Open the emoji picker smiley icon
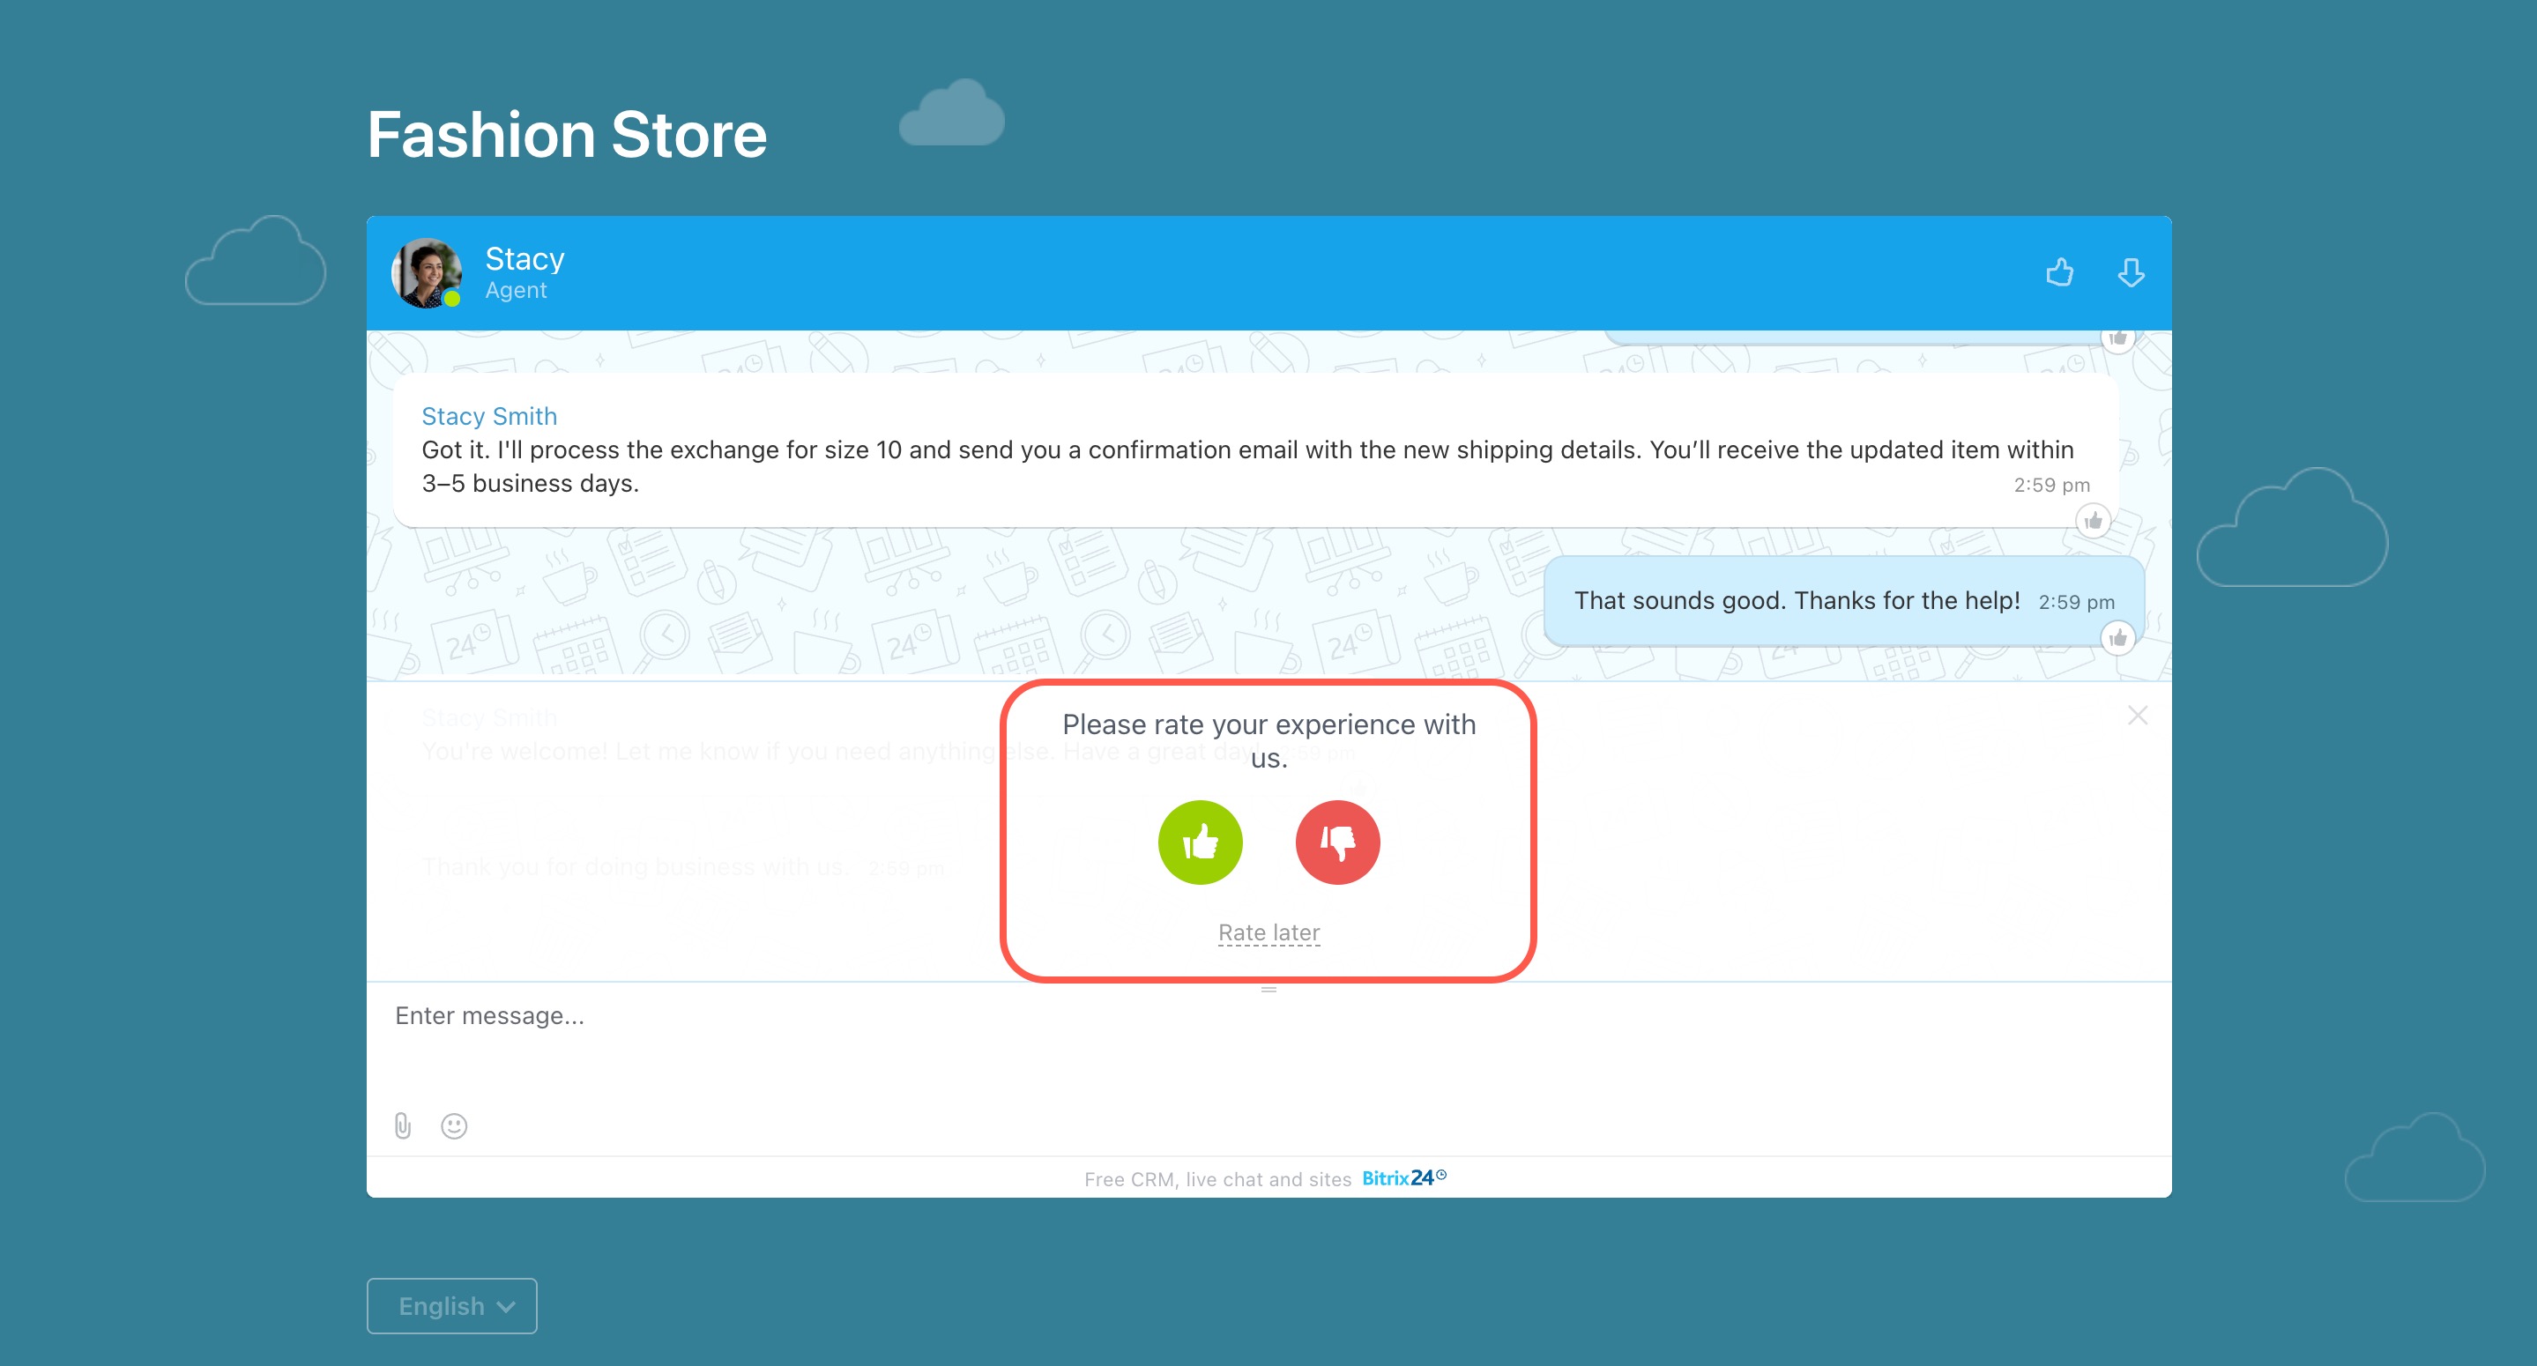The width and height of the screenshot is (2537, 1366). [454, 1125]
